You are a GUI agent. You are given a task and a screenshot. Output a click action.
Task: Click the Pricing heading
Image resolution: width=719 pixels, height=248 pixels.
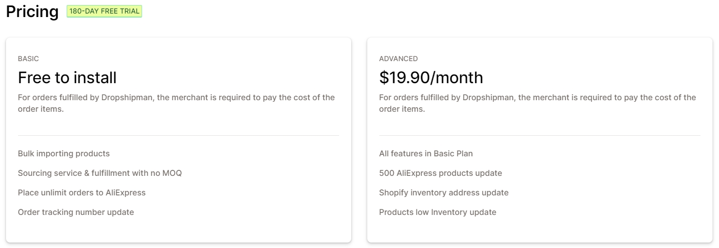pos(32,12)
